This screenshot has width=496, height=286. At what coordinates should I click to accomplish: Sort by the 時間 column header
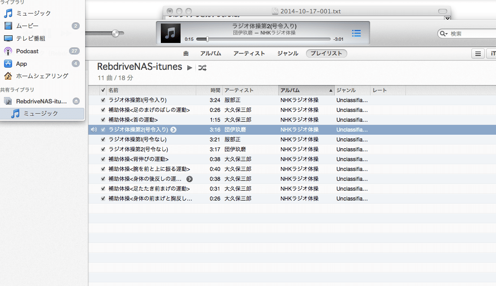pyautogui.click(x=209, y=90)
